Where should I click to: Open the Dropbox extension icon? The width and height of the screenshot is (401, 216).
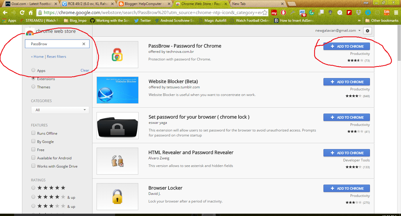(358, 13)
